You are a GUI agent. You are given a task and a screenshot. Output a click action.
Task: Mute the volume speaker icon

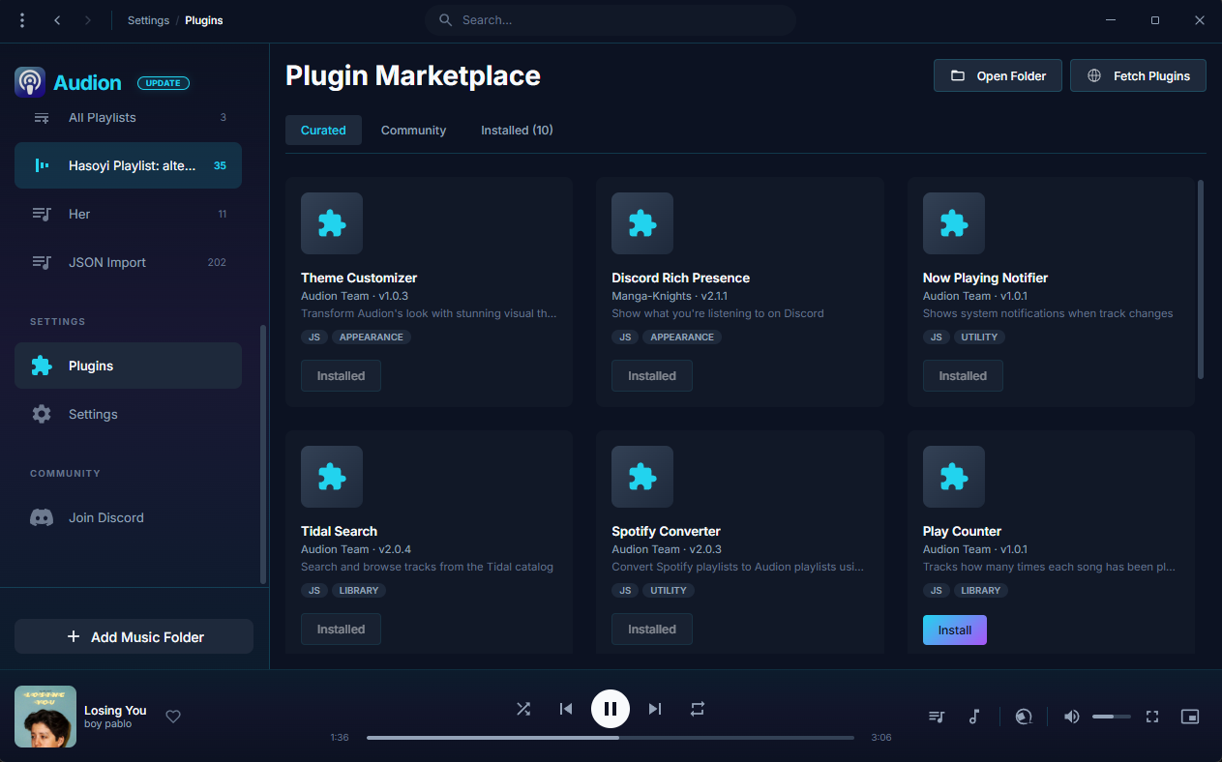[x=1071, y=717]
